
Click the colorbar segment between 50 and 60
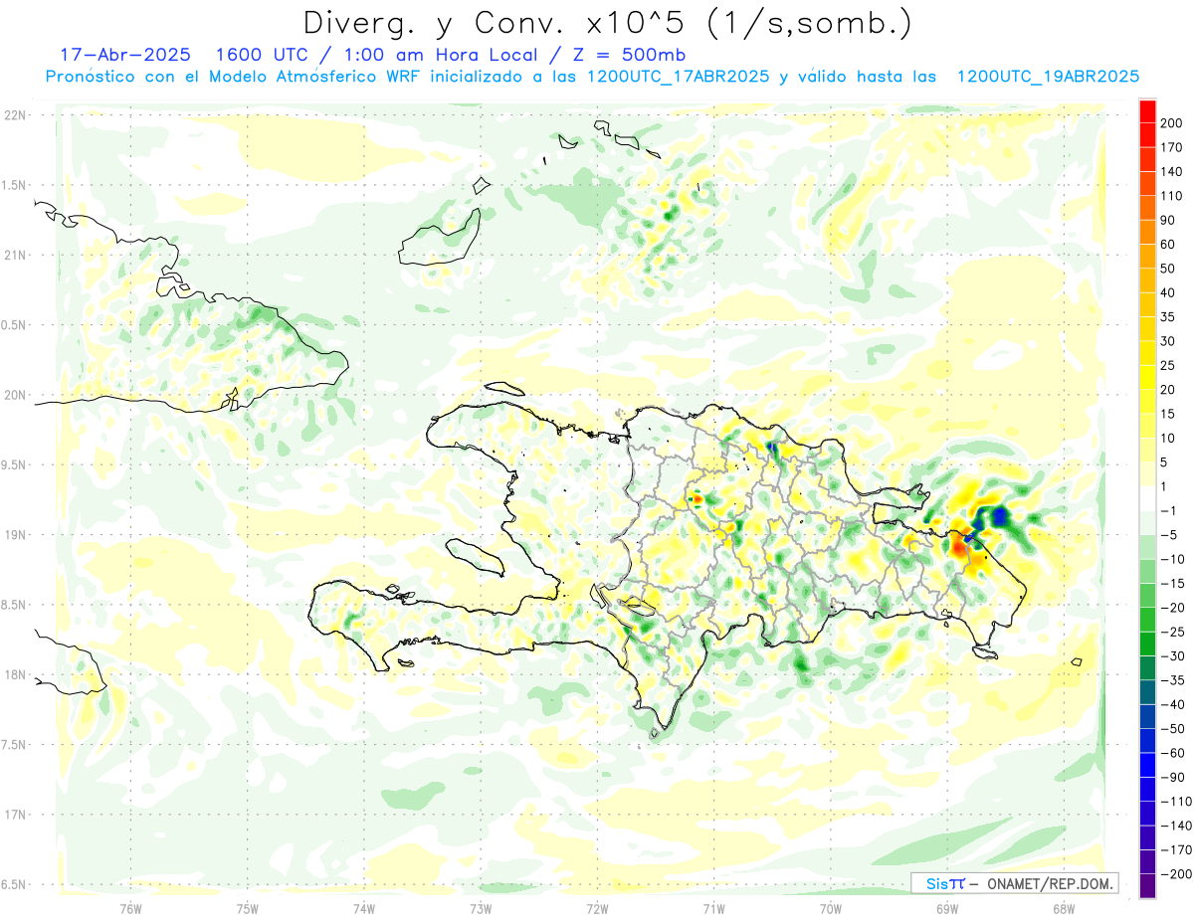tap(1147, 256)
